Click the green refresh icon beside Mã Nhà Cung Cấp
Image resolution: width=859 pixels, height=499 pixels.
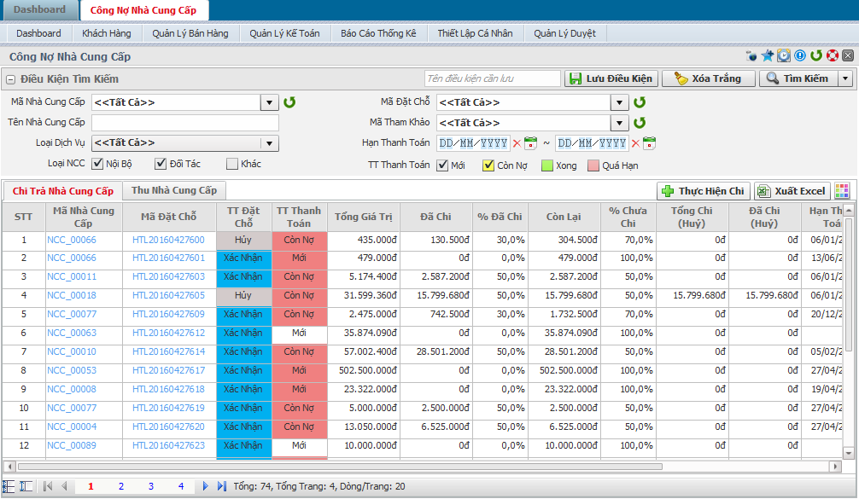[290, 102]
